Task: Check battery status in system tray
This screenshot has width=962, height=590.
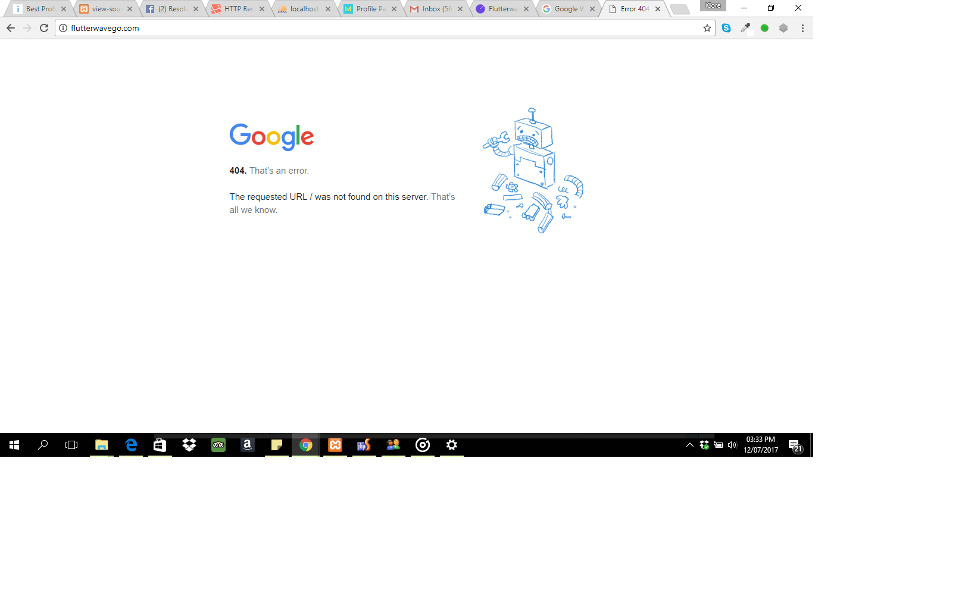Action: 719,445
